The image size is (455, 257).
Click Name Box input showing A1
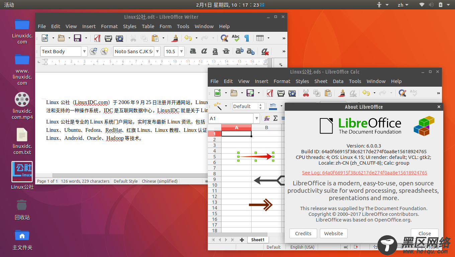[231, 118]
